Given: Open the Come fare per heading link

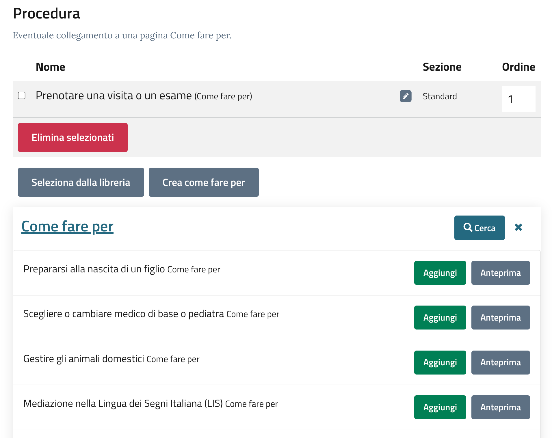Looking at the screenshot, I should [67, 227].
